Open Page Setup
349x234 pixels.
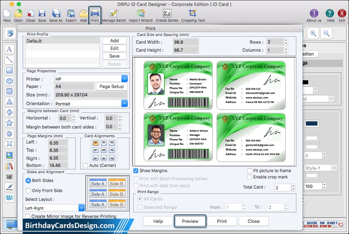click(x=112, y=86)
